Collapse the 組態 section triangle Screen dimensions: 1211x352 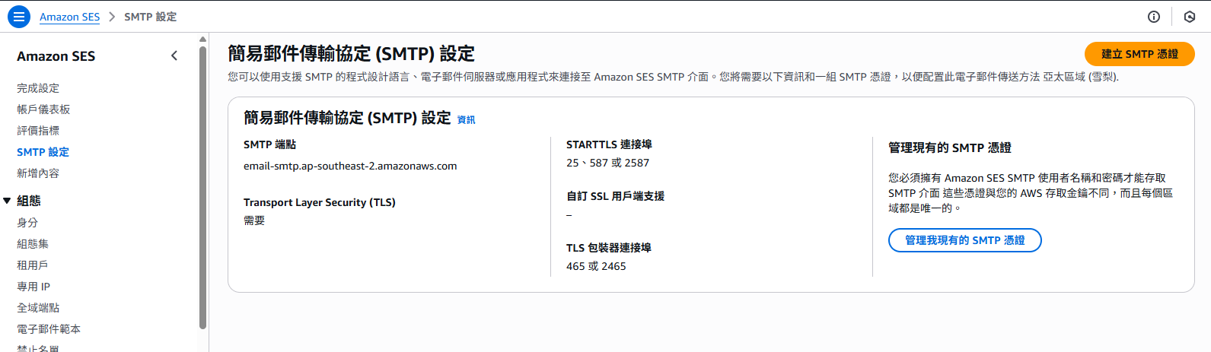pos(7,201)
